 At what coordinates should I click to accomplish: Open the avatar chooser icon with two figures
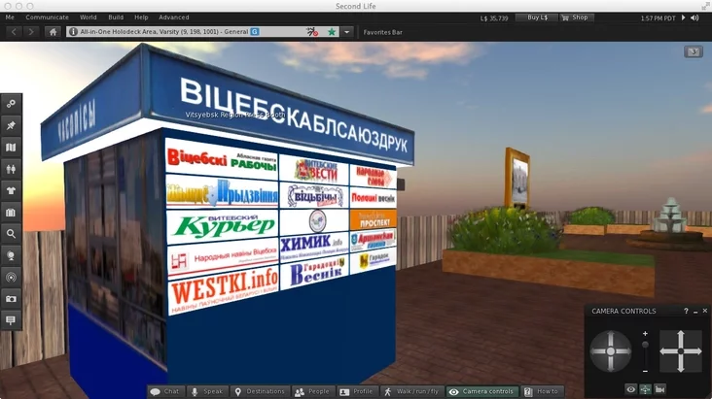click(x=11, y=169)
